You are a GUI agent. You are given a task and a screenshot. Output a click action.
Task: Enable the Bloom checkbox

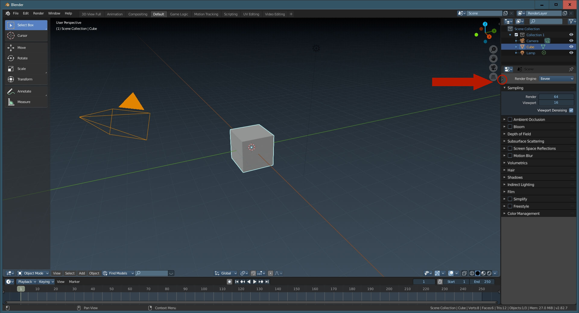pyautogui.click(x=510, y=127)
